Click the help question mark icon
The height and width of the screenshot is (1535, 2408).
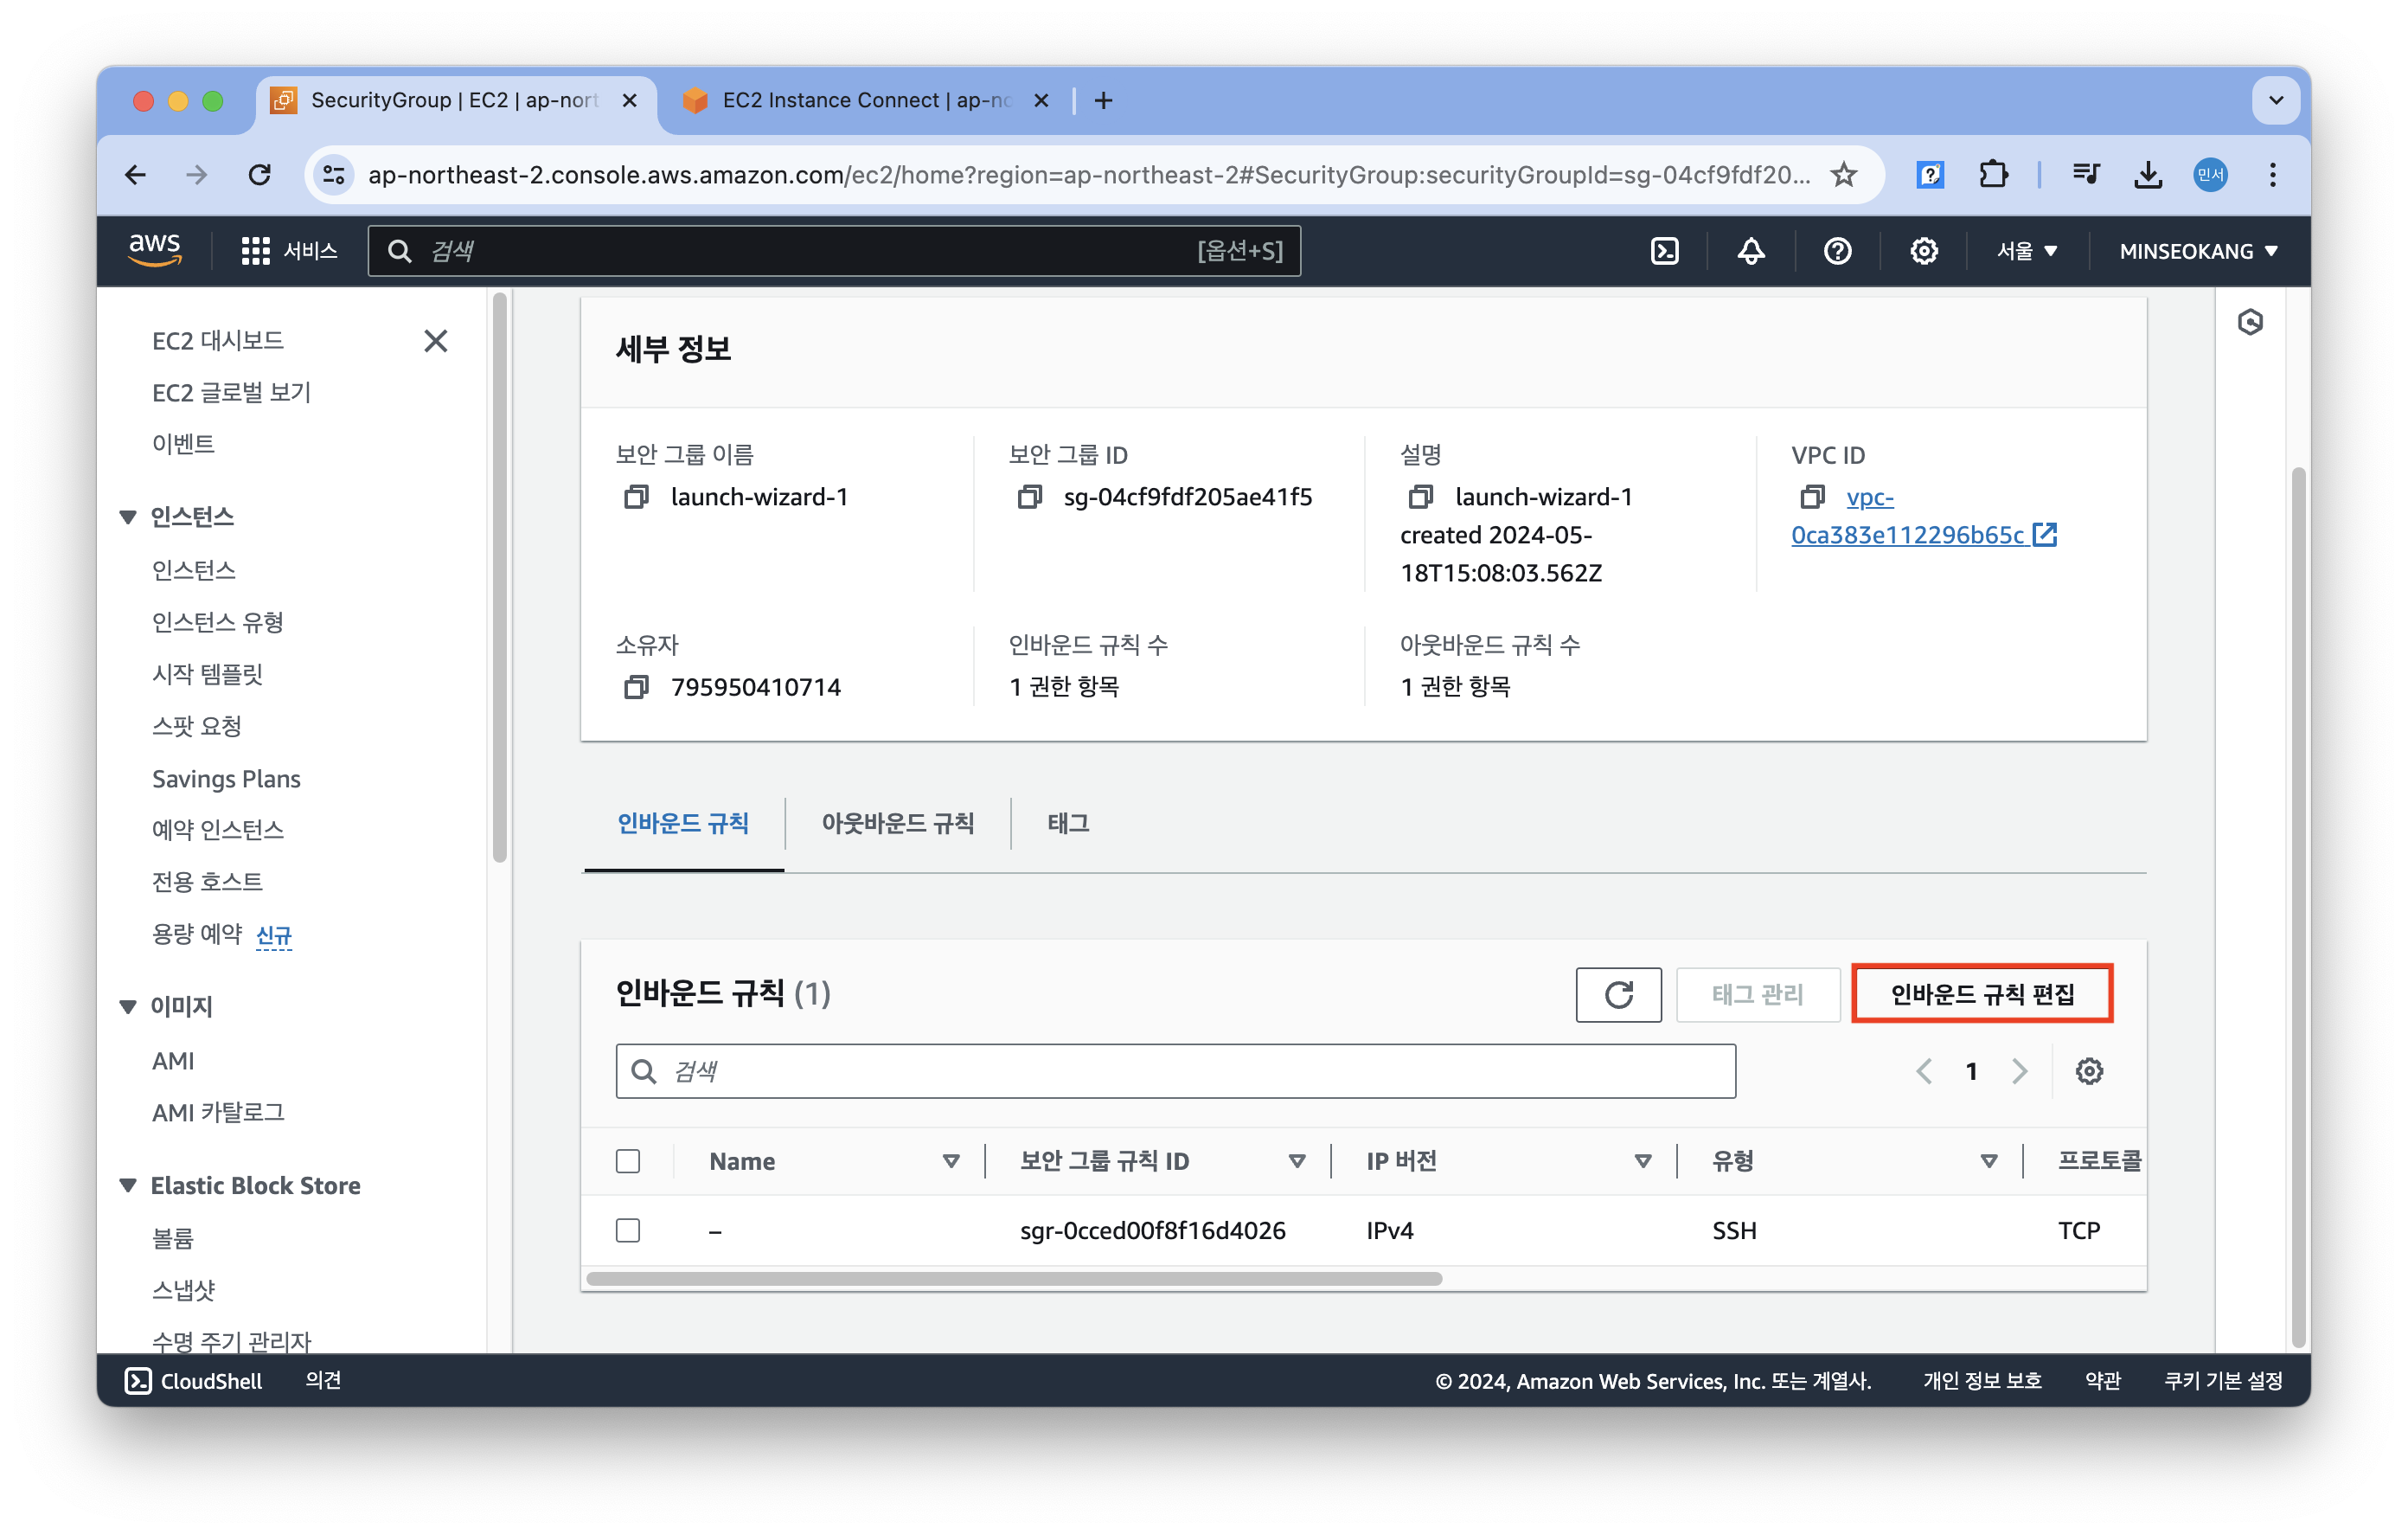(x=1837, y=251)
